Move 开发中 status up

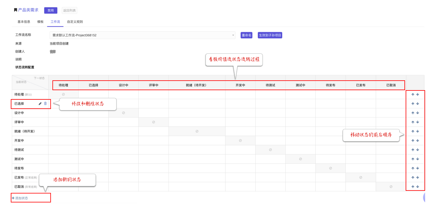point(413,141)
